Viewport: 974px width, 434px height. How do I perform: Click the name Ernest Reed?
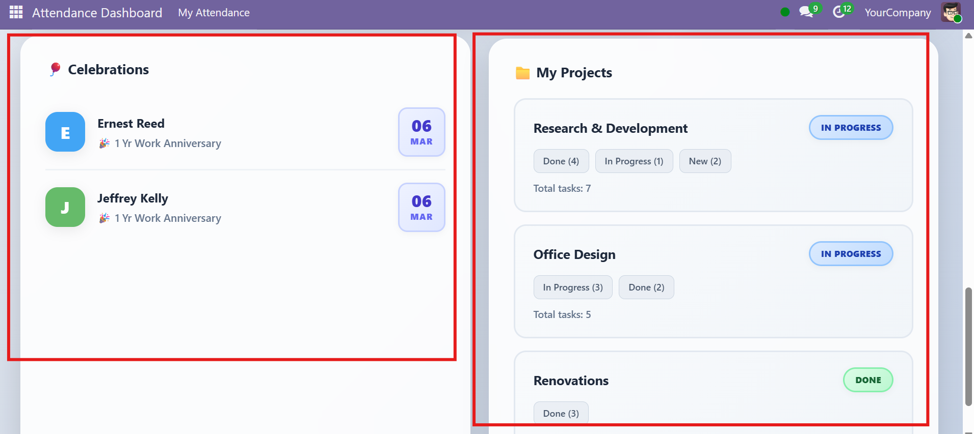click(x=131, y=124)
